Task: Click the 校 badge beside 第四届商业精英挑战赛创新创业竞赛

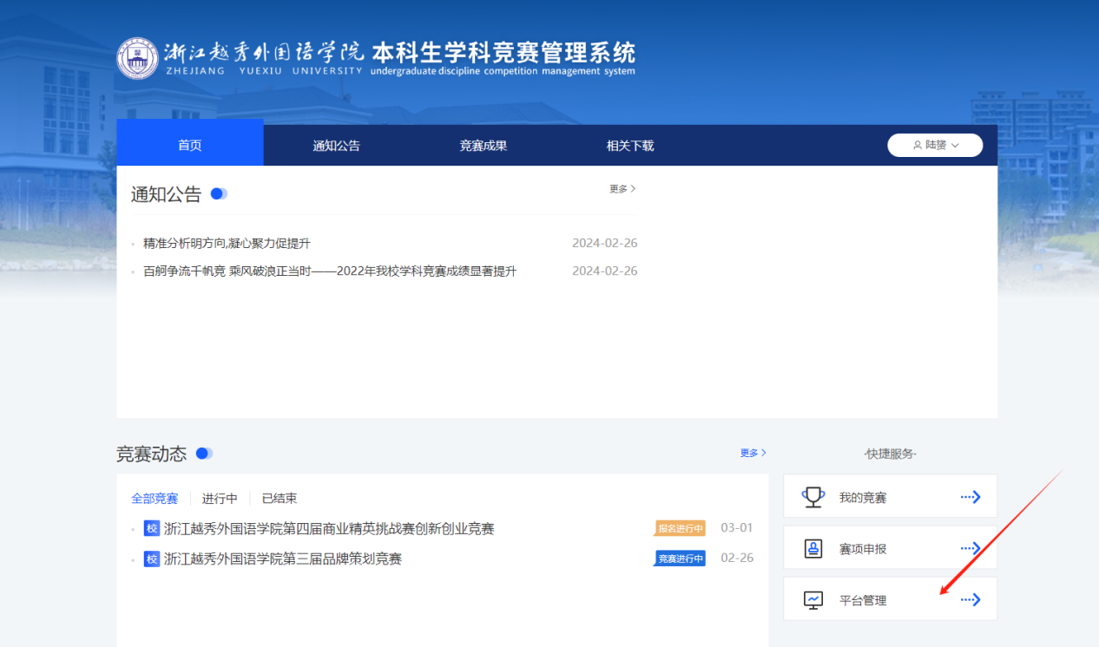Action: click(152, 528)
